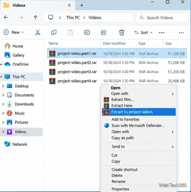Add a new tab with plus button
Viewport: 191px width, 192px height.
82,5
